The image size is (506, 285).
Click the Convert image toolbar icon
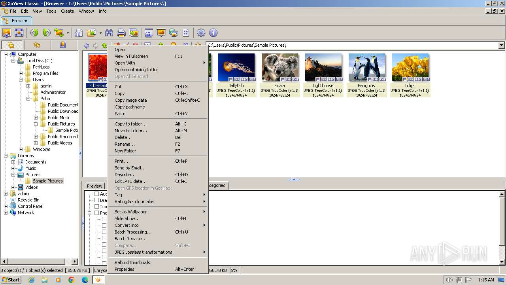click(59, 33)
